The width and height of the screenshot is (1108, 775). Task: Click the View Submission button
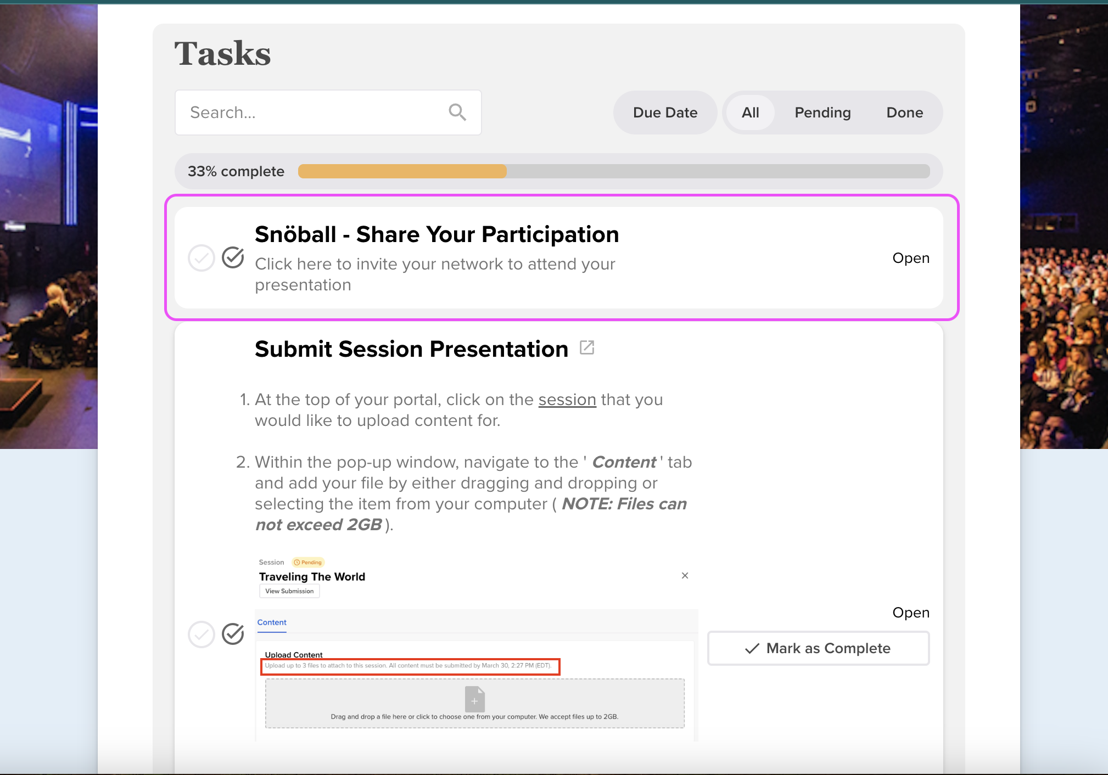coord(289,591)
